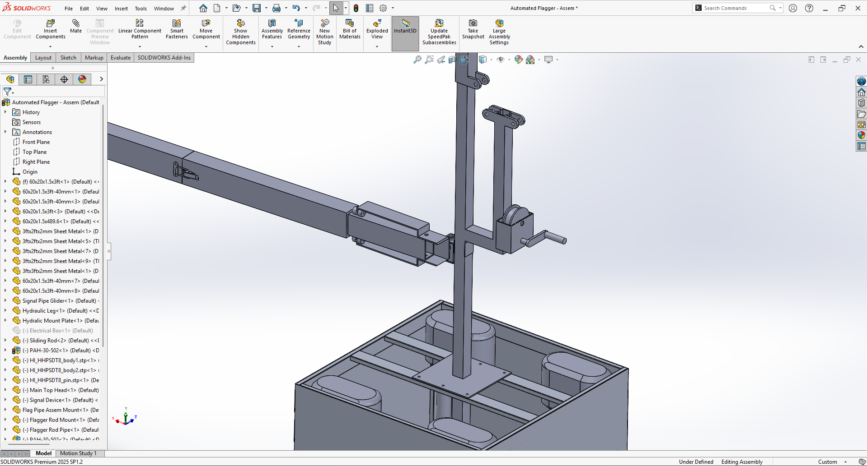
Task: Select Smart Fasteners tool
Action: coord(177,23)
